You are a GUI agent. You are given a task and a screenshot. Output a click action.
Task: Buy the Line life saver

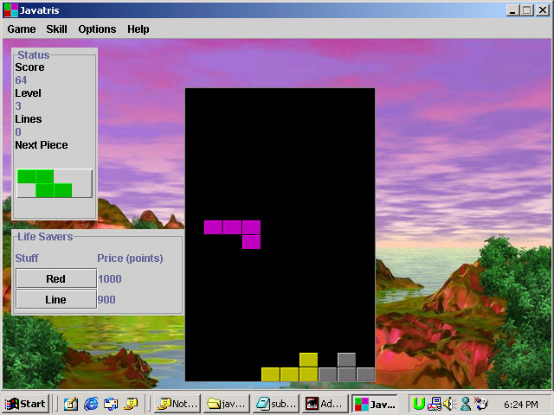[56, 299]
